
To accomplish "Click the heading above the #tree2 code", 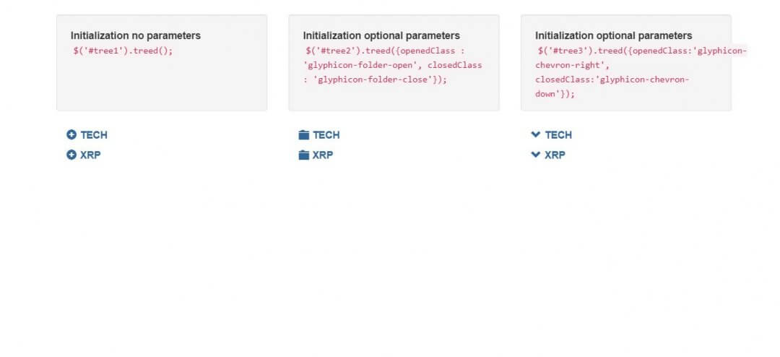I will pyautogui.click(x=381, y=36).
